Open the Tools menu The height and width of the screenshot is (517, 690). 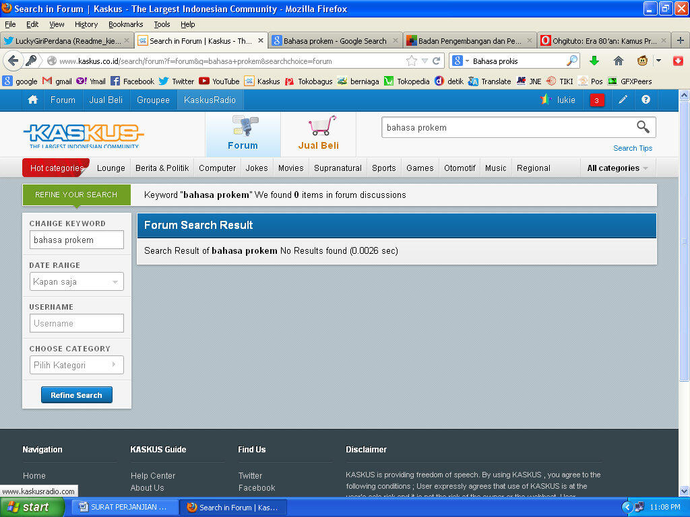[x=162, y=24]
